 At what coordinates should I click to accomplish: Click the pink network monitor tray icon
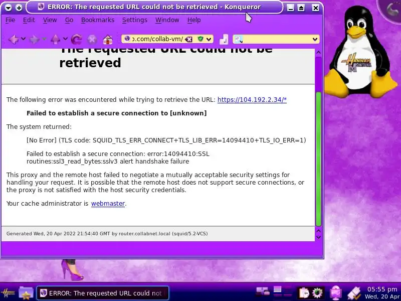click(x=335, y=292)
